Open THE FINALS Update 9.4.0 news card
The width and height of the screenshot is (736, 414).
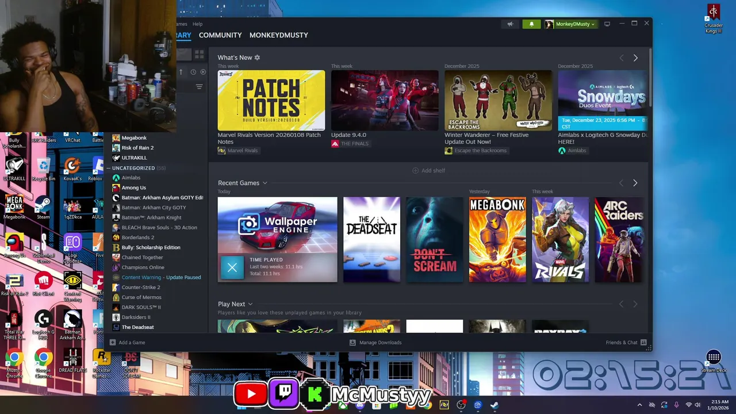[x=385, y=101]
